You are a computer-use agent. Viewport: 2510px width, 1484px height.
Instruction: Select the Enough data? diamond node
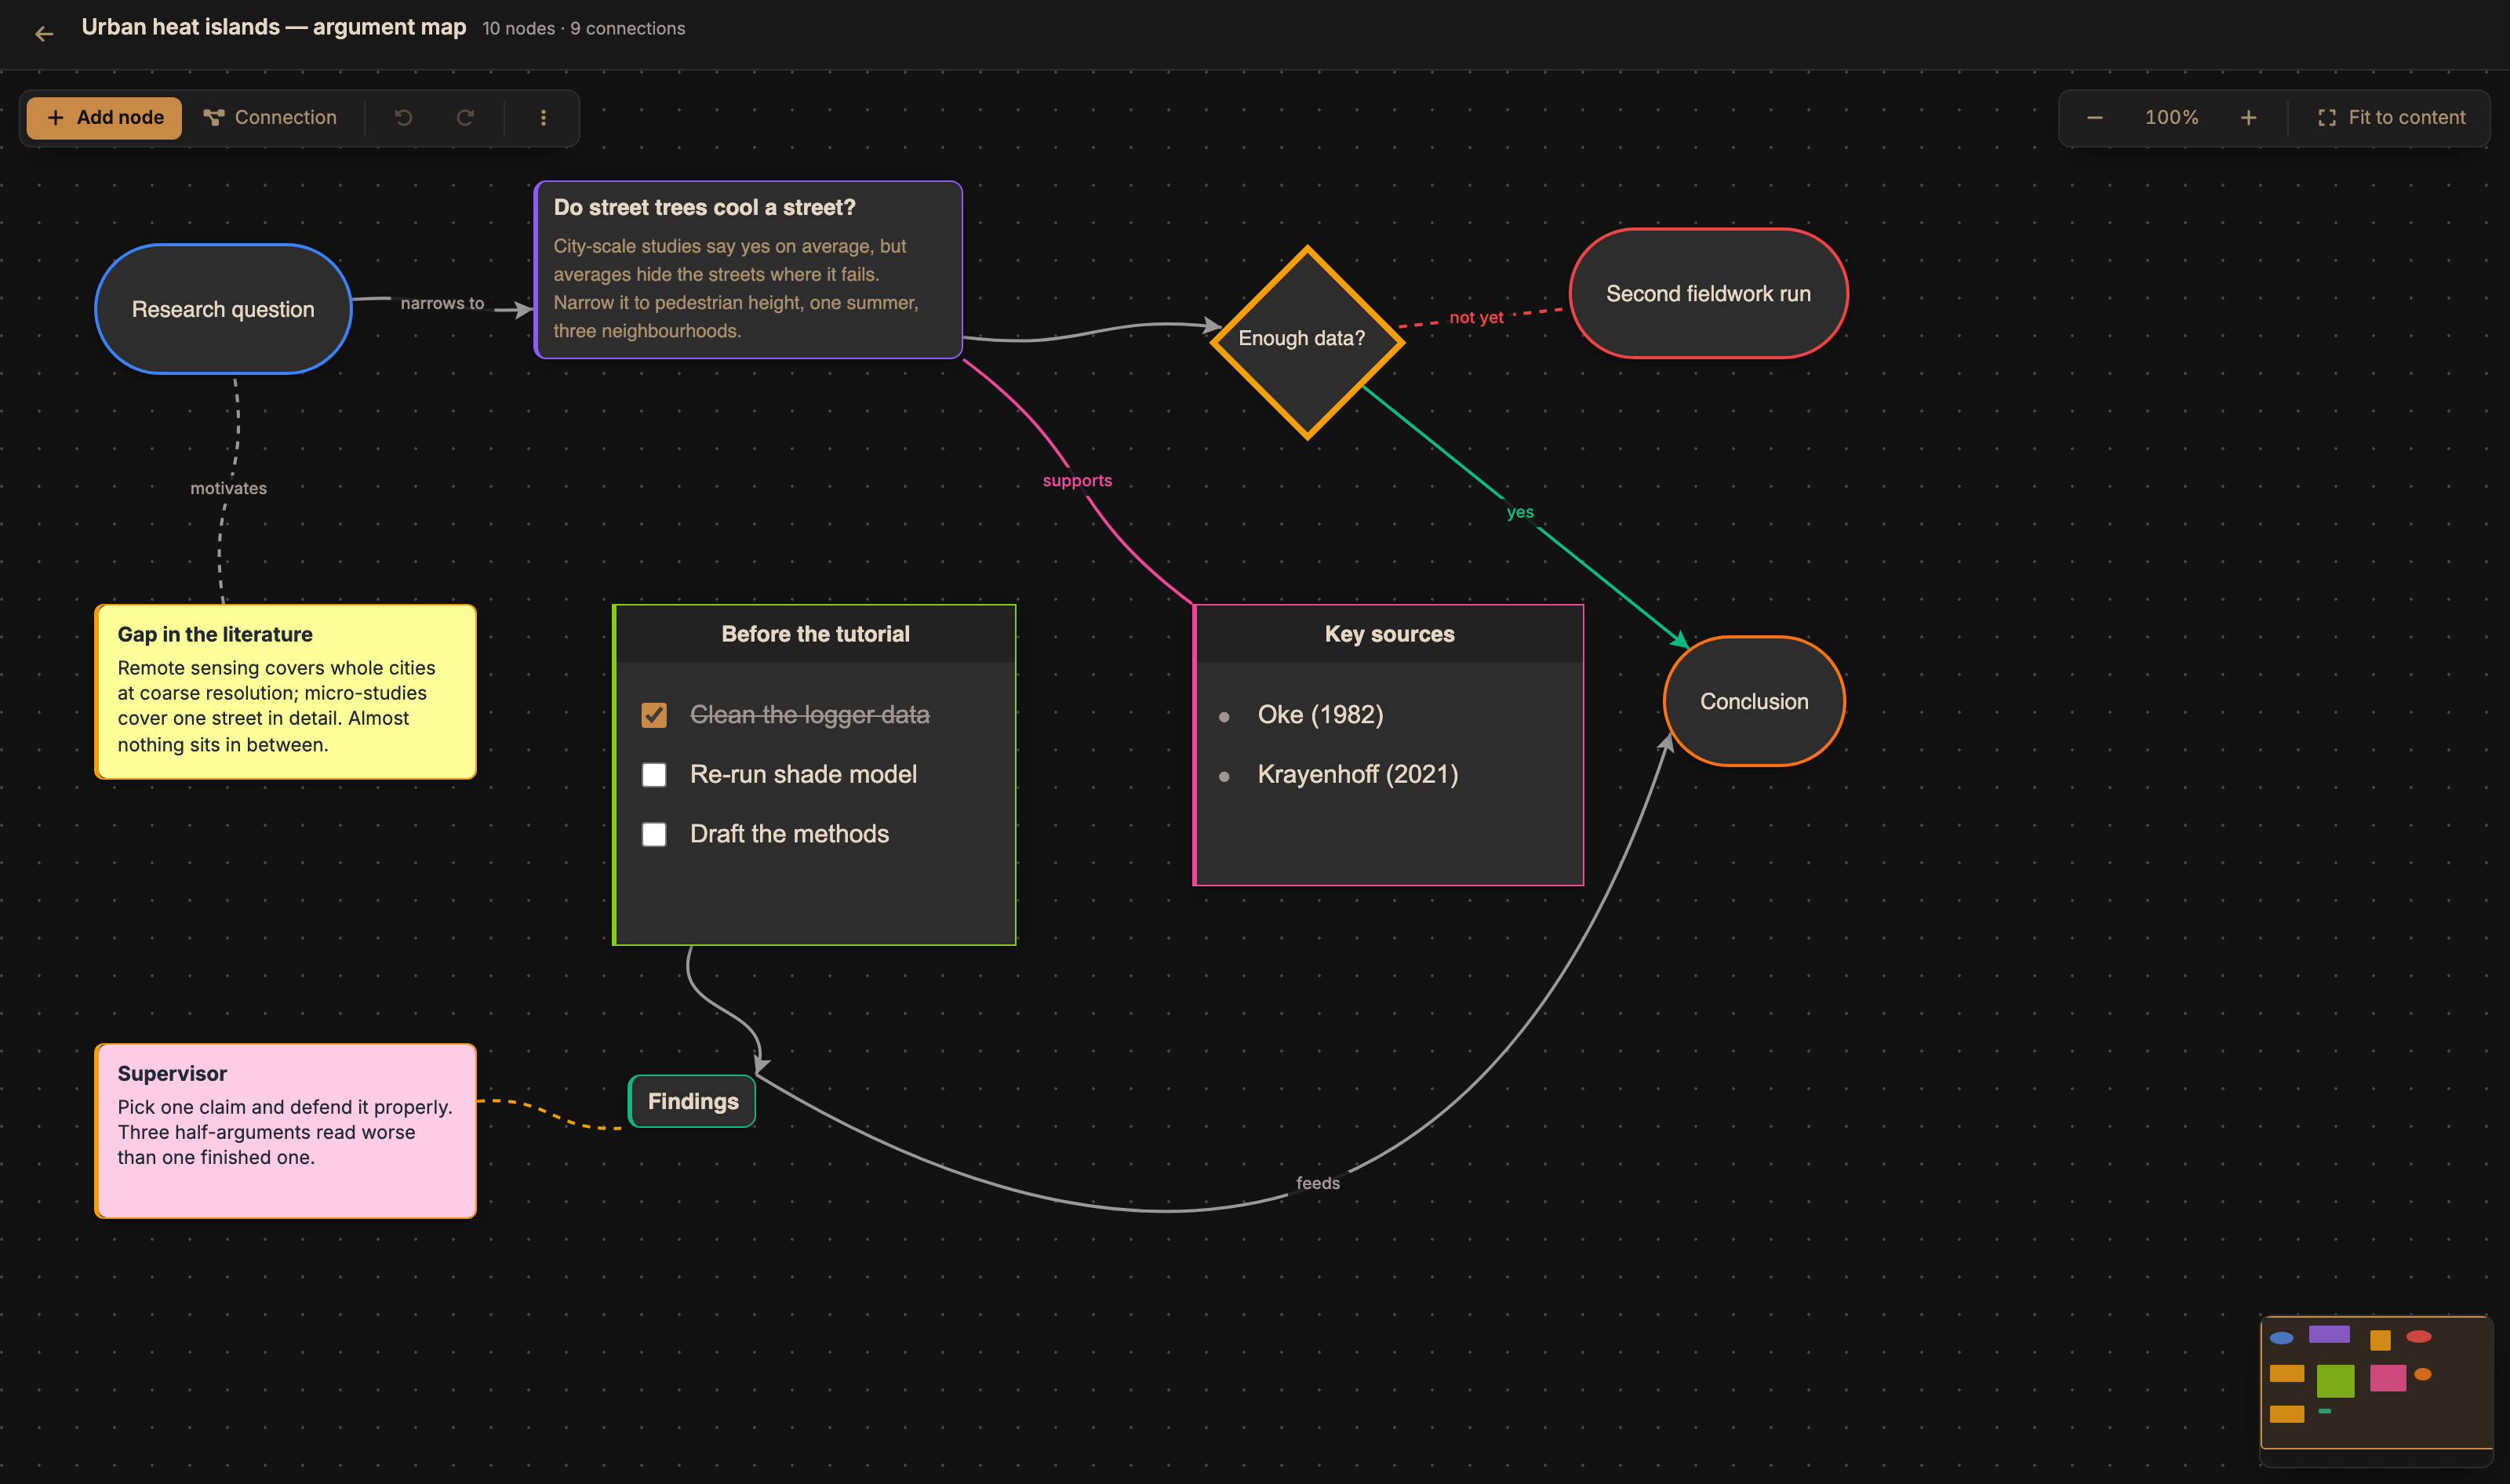1307,342
